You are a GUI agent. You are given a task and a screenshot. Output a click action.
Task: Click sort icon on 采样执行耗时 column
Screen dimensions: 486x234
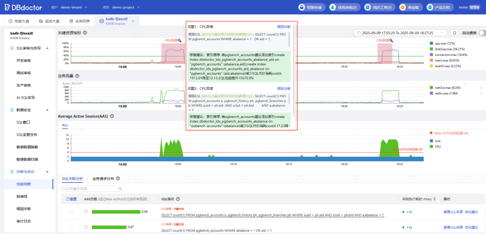point(435,199)
